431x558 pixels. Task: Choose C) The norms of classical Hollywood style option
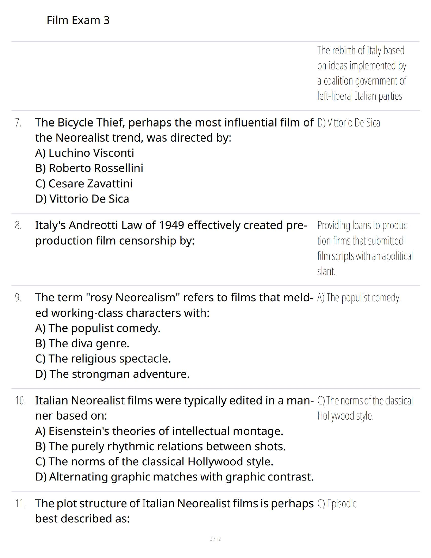pos(154,461)
